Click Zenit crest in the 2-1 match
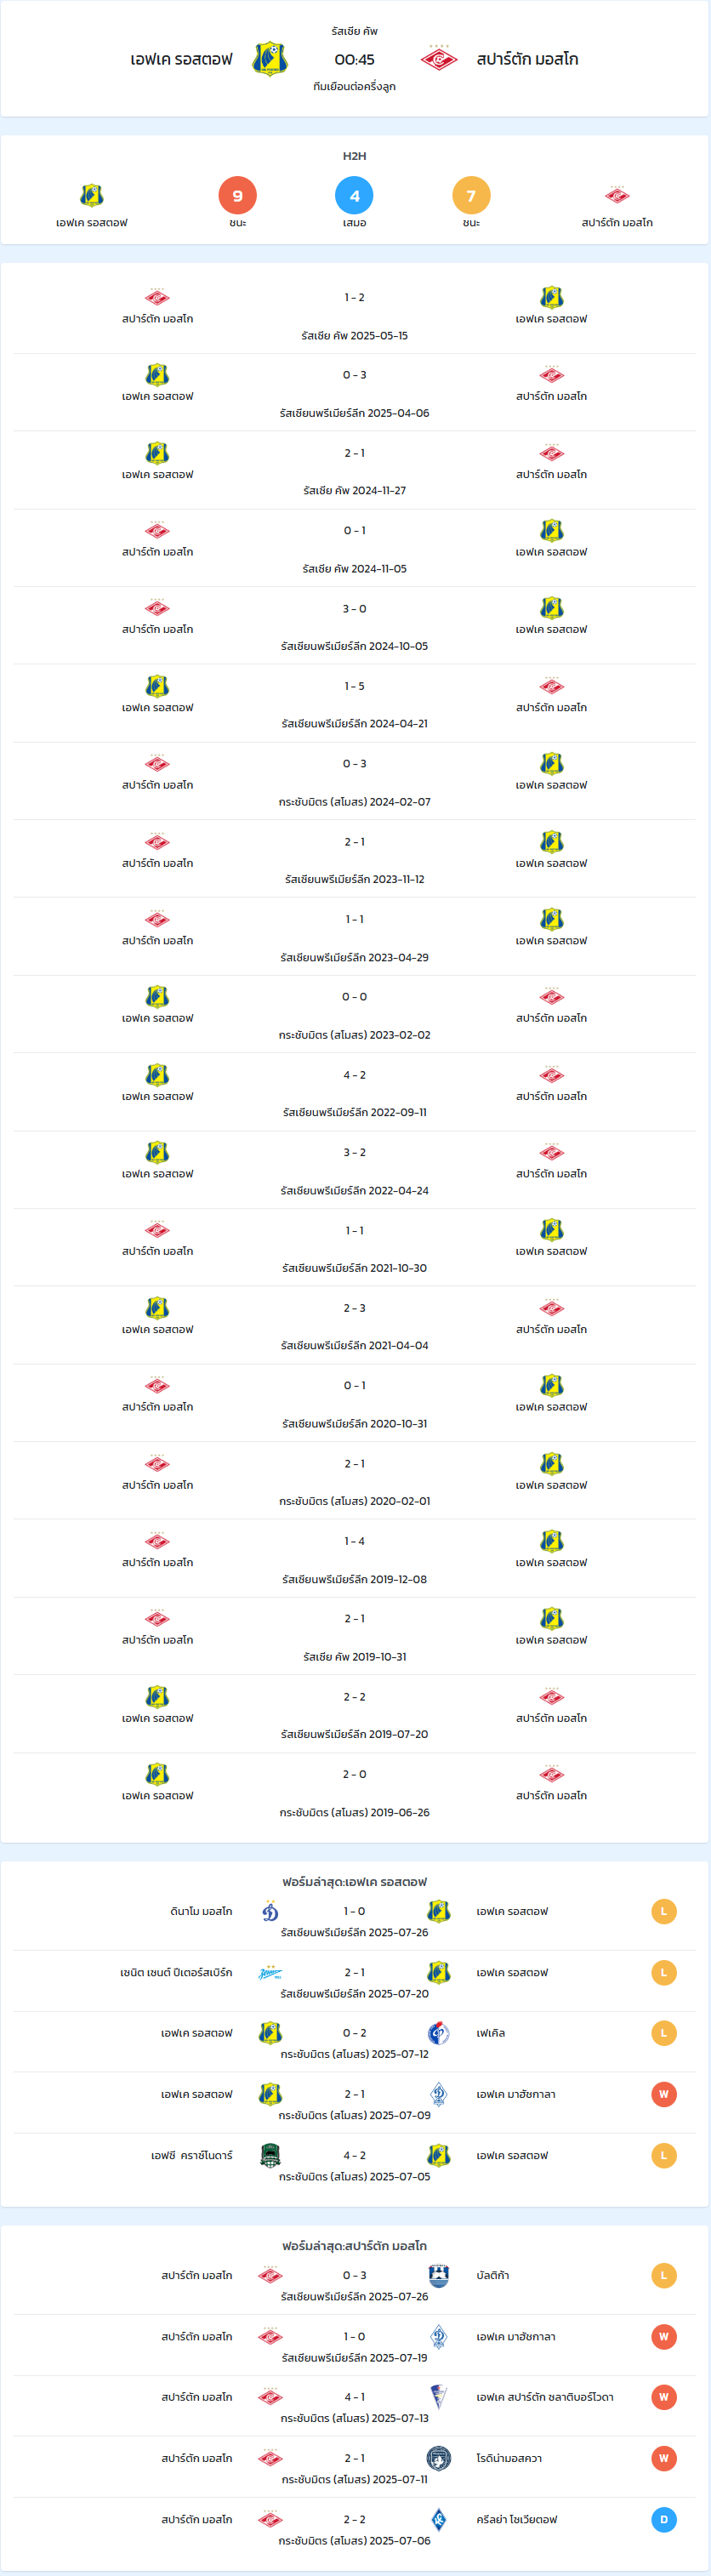Viewport: 711px width, 2576px height. pyautogui.click(x=270, y=1972)
